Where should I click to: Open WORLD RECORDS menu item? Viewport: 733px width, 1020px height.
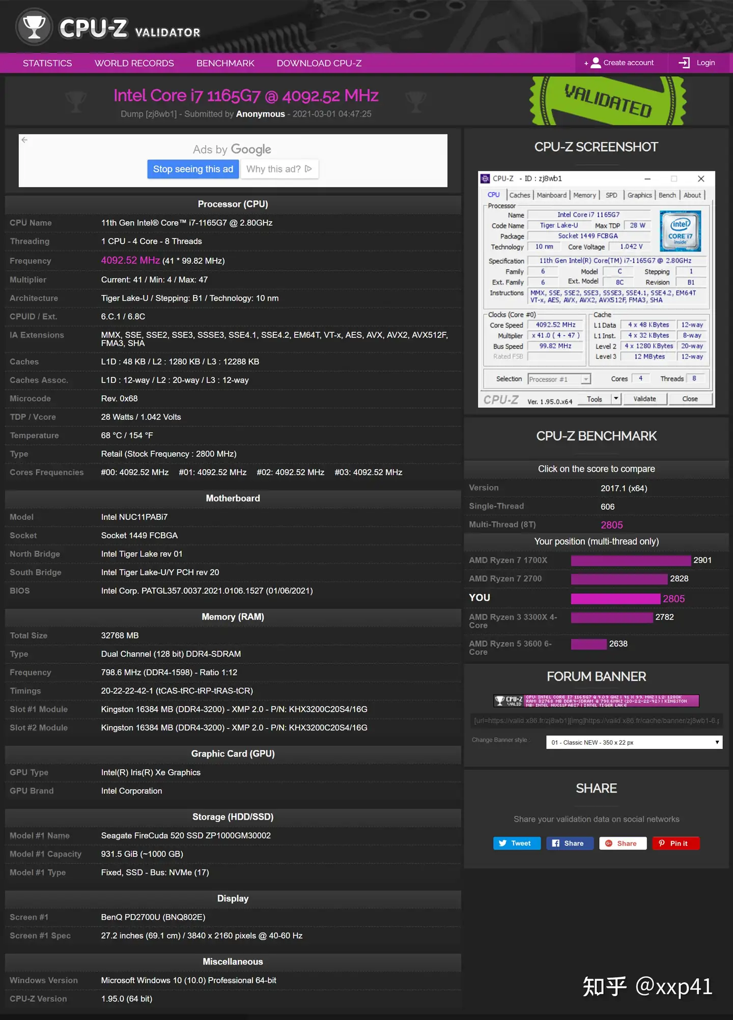coord(134,63)
